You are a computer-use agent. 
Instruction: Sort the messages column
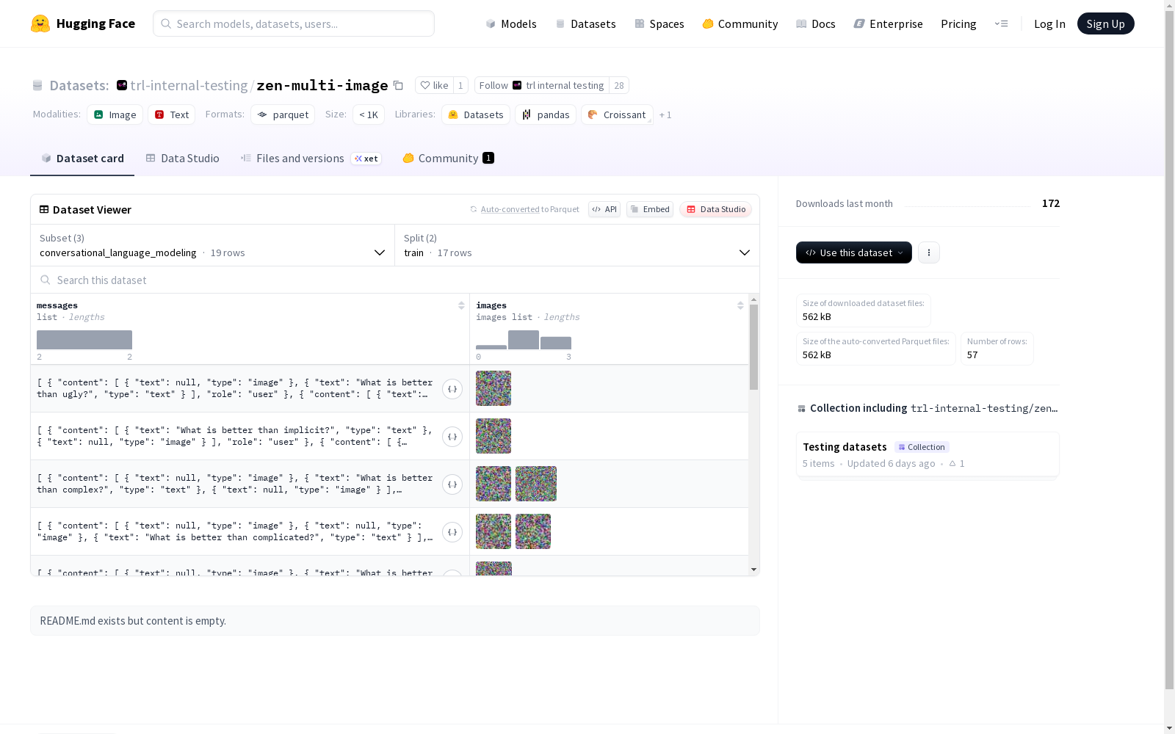461,305
